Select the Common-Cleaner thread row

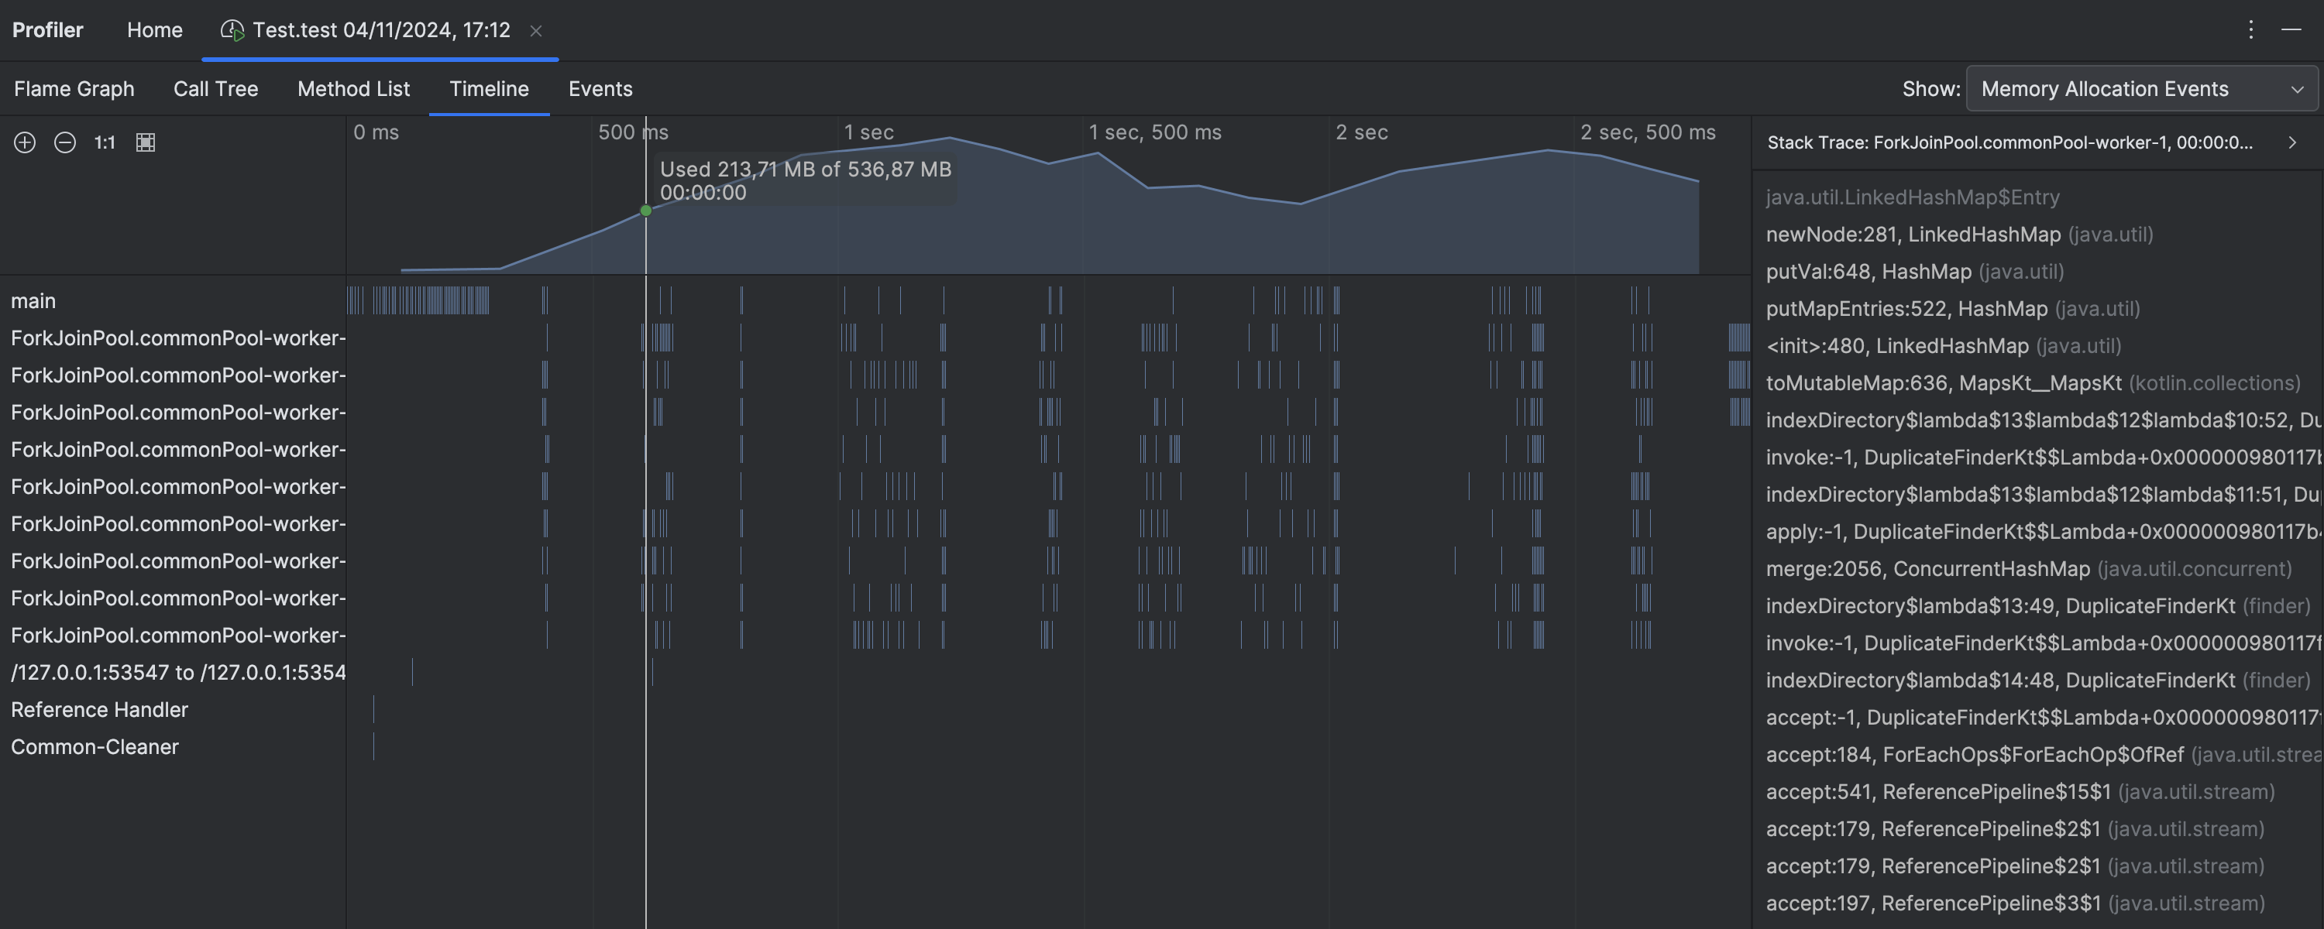[95, 747]
